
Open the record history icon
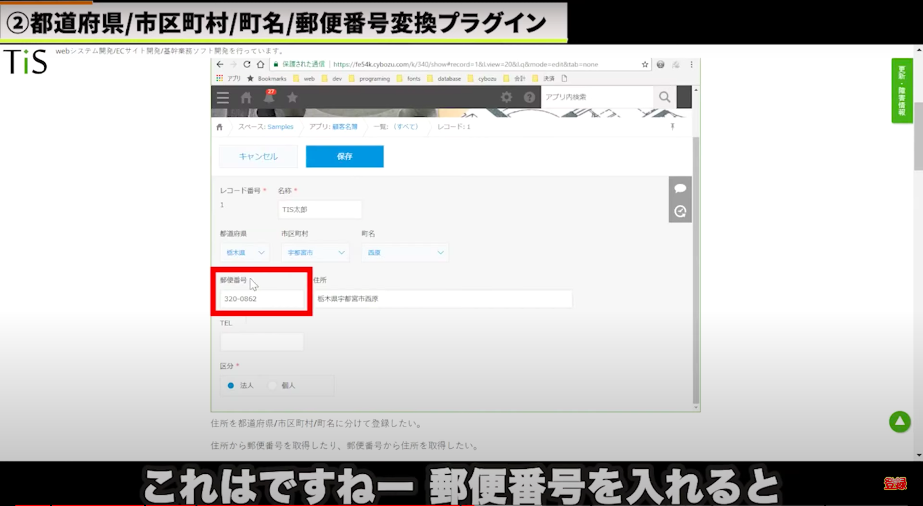680,211
